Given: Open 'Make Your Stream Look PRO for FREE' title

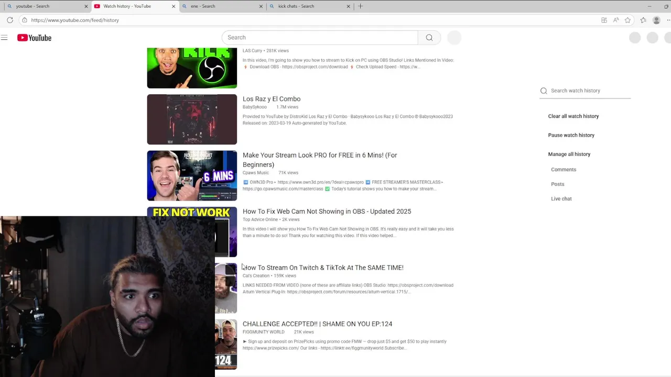Looking at the screenshot, I should click(x=320, y=160).
